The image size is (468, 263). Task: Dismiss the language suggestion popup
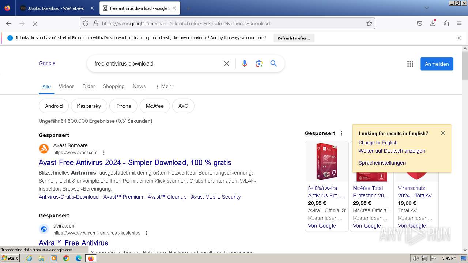coord(443,133)
